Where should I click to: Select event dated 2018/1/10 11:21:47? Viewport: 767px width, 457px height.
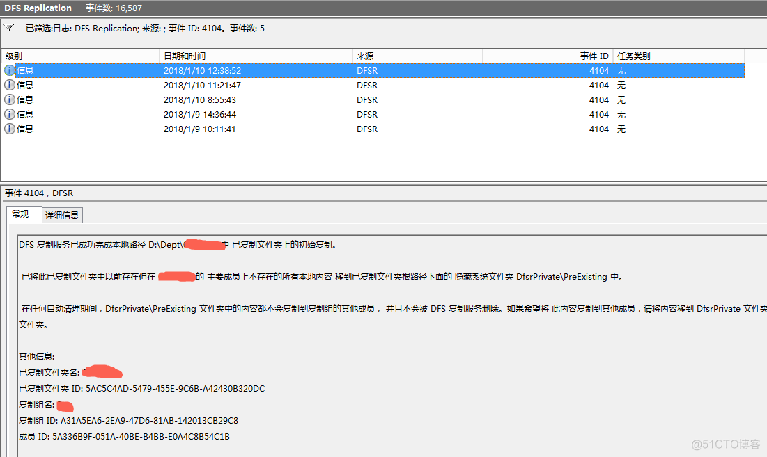(373, 86)
